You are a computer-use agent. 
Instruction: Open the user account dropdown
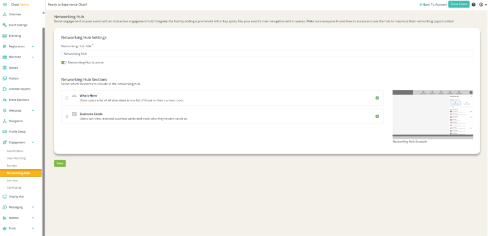[482, 4]
